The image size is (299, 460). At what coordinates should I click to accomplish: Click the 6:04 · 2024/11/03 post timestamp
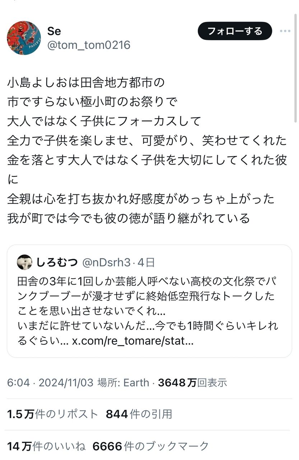coord(50,382)
